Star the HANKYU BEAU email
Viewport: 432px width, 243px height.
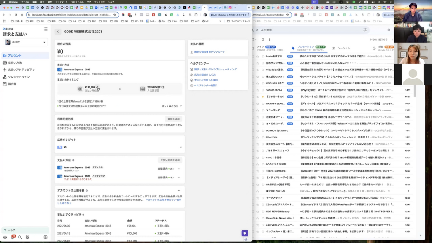coord(258,104)
